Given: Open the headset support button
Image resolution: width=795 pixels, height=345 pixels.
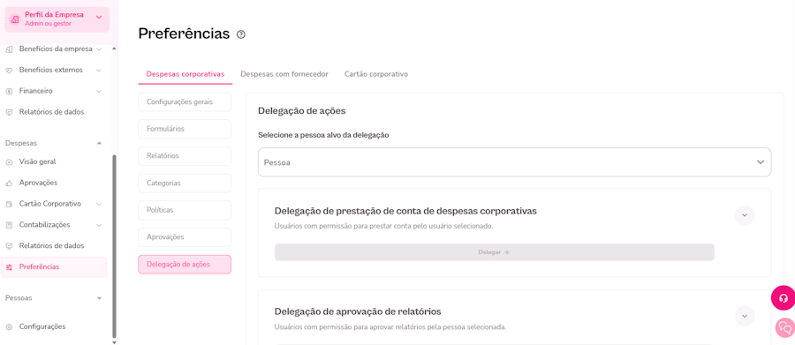Looking at the screenshot, I should coord(783,298).
